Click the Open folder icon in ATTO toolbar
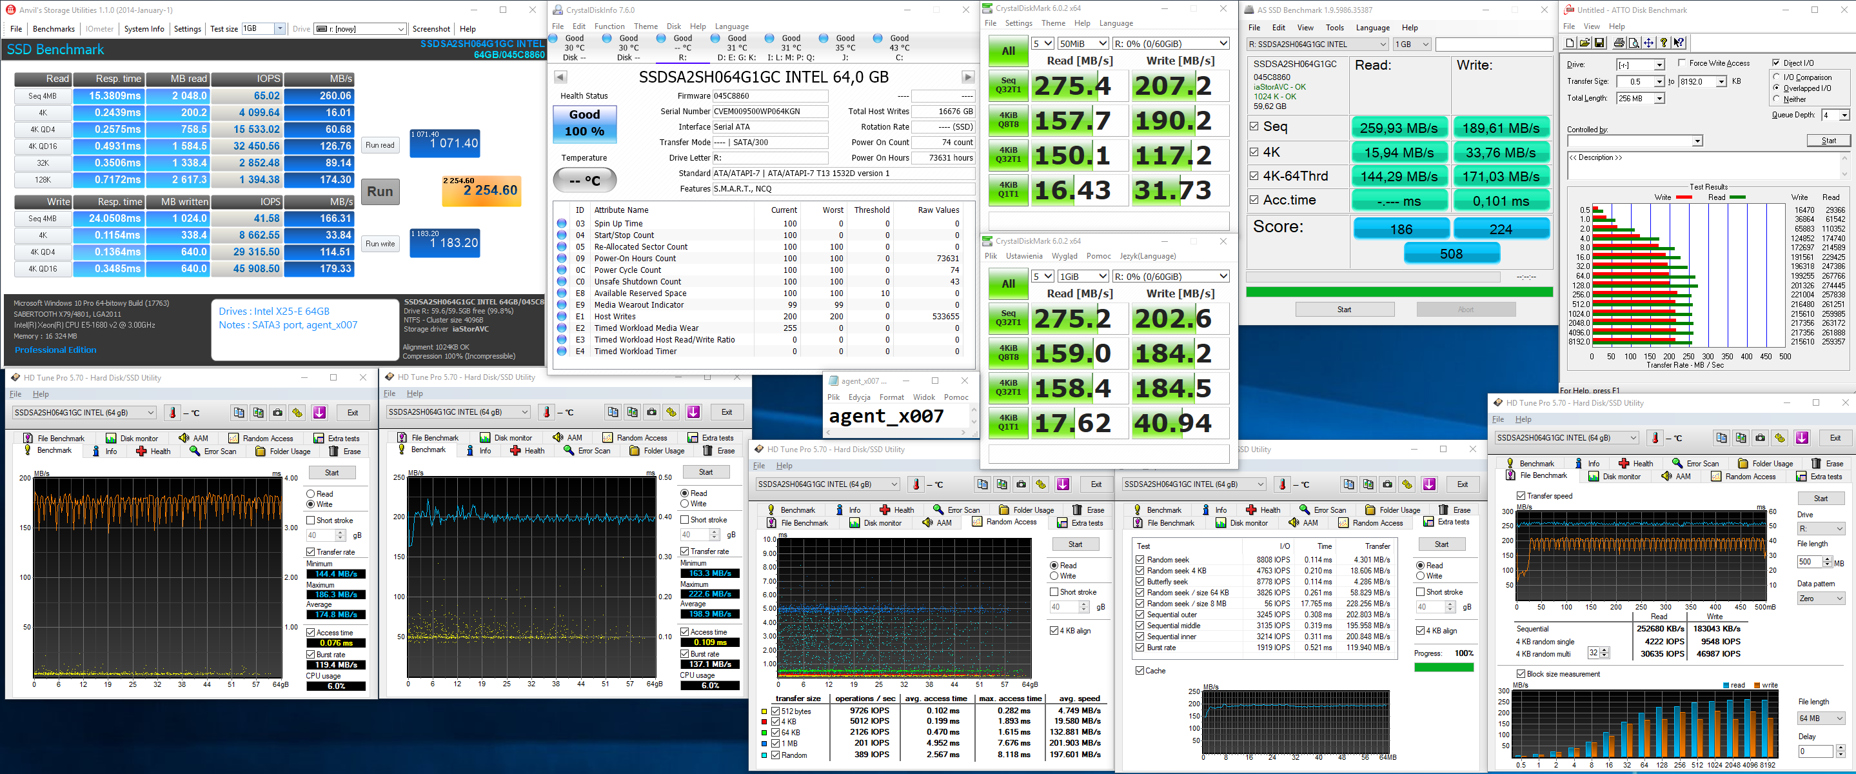The image size is (1856, 774). coord(1585,43)
